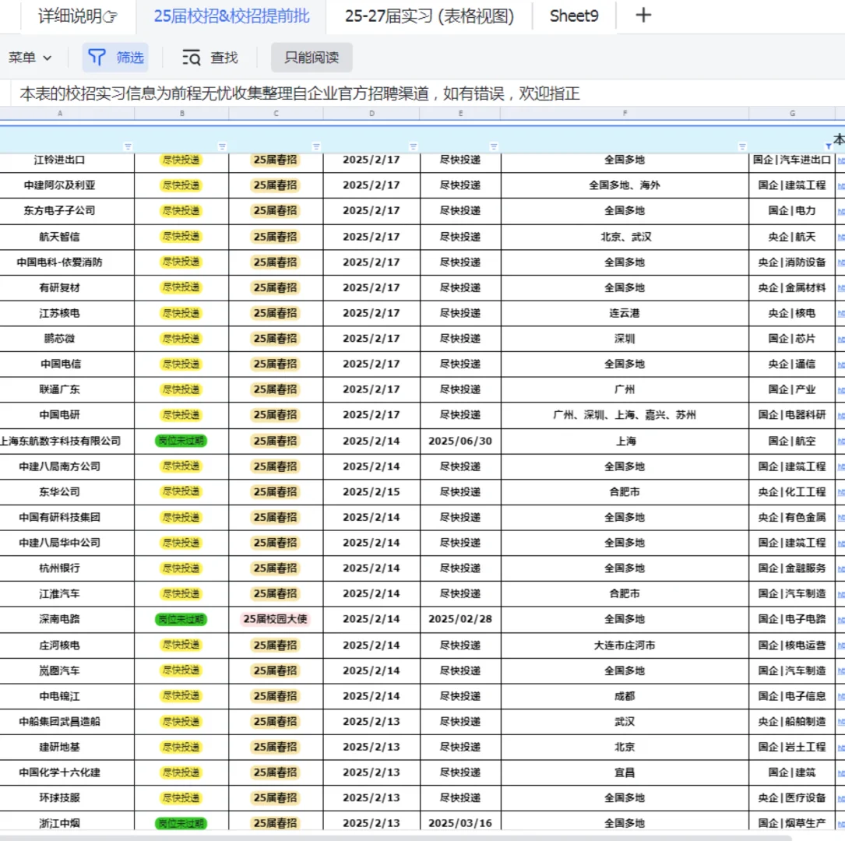Open column E filter icon
Screen dimensions: 845x841
pyautogui.click(x=494, y=146)
